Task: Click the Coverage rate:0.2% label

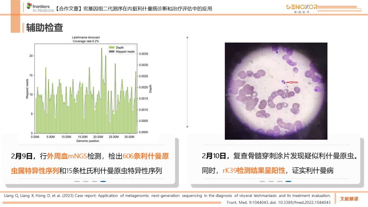Action: pos(86,41)
